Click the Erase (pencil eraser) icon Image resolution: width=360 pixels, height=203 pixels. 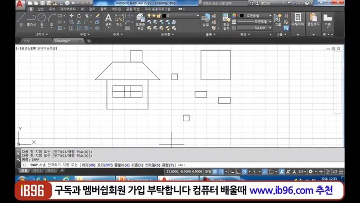pos(97,16)
